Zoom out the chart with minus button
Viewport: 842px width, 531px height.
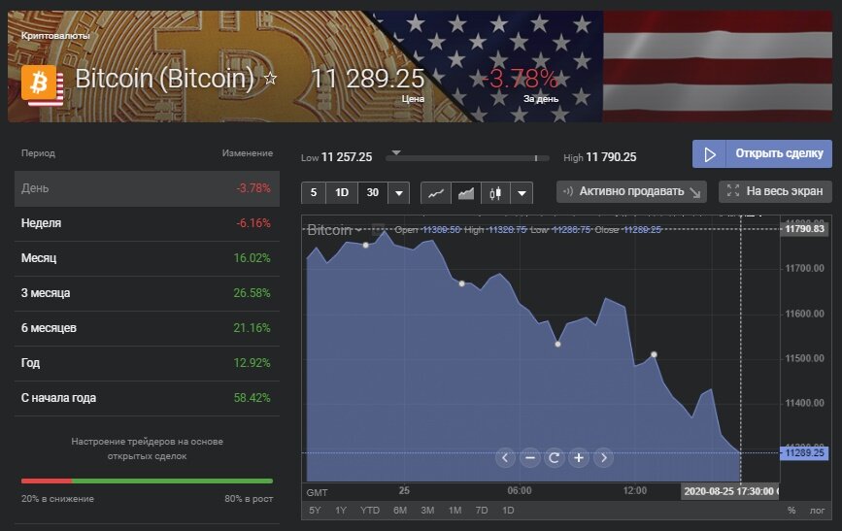[x=530, y=457]
